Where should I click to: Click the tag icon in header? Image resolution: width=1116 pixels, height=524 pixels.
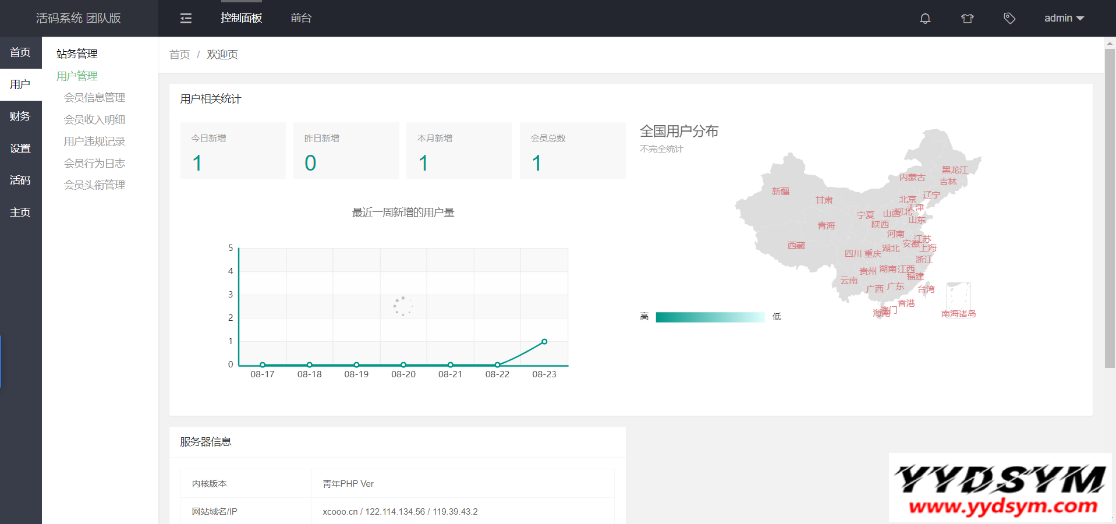(x=1009, y=19)
